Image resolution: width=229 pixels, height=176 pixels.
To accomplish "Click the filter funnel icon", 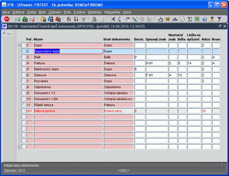I will [x=84, y=19].
